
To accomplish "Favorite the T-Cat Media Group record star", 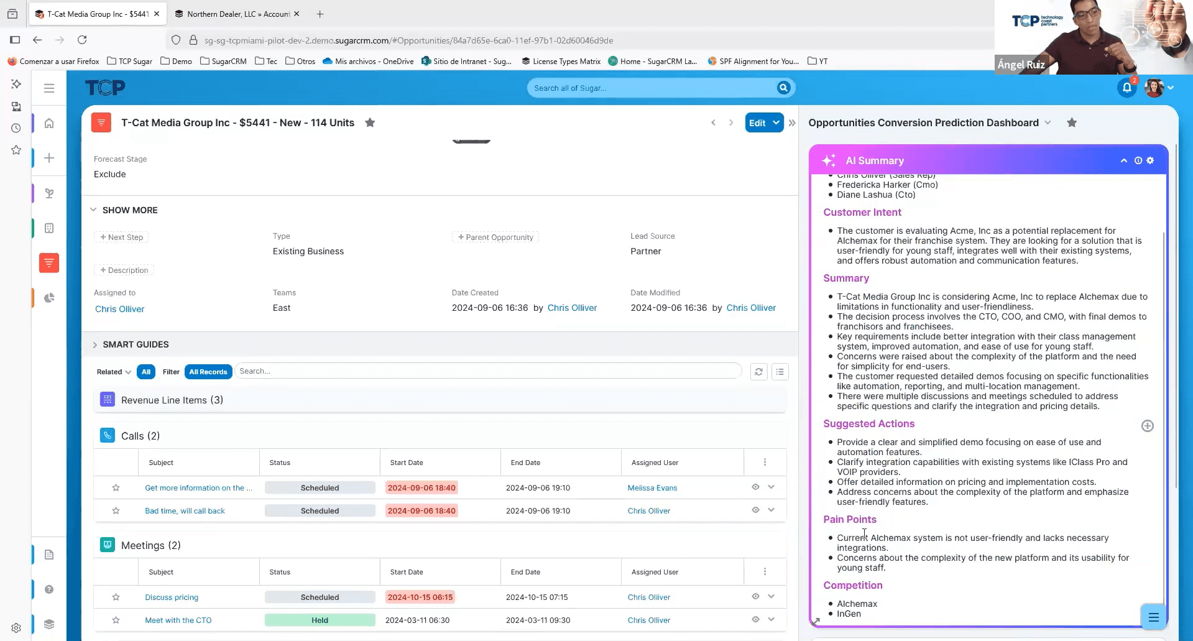I will (370, 122).
